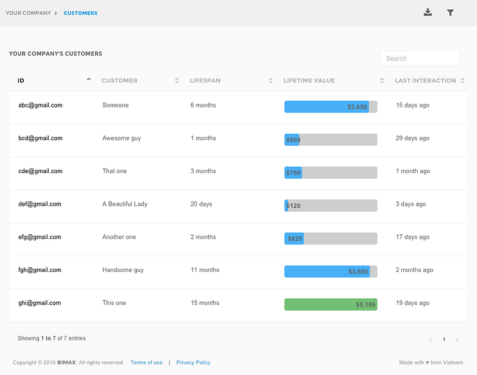
Task: Click the 1 month ago cell
Action: pos(413,171)
